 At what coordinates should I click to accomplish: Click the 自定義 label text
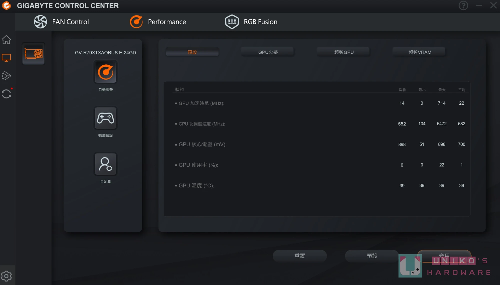tap(105, 181)
